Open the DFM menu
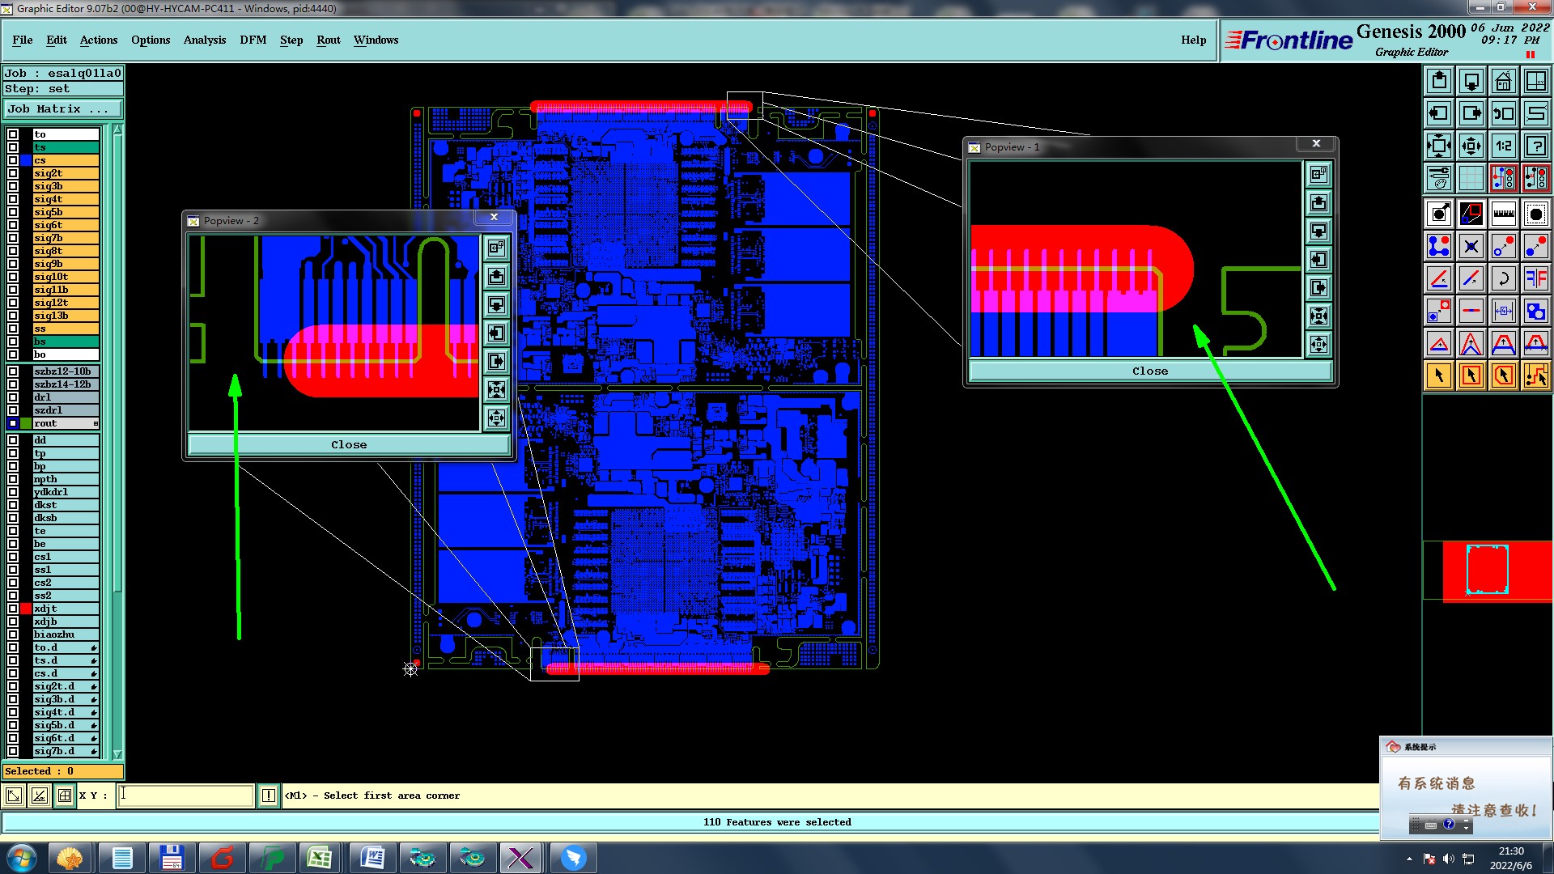This screenshot has width=1554, height=874. [253, 40]
